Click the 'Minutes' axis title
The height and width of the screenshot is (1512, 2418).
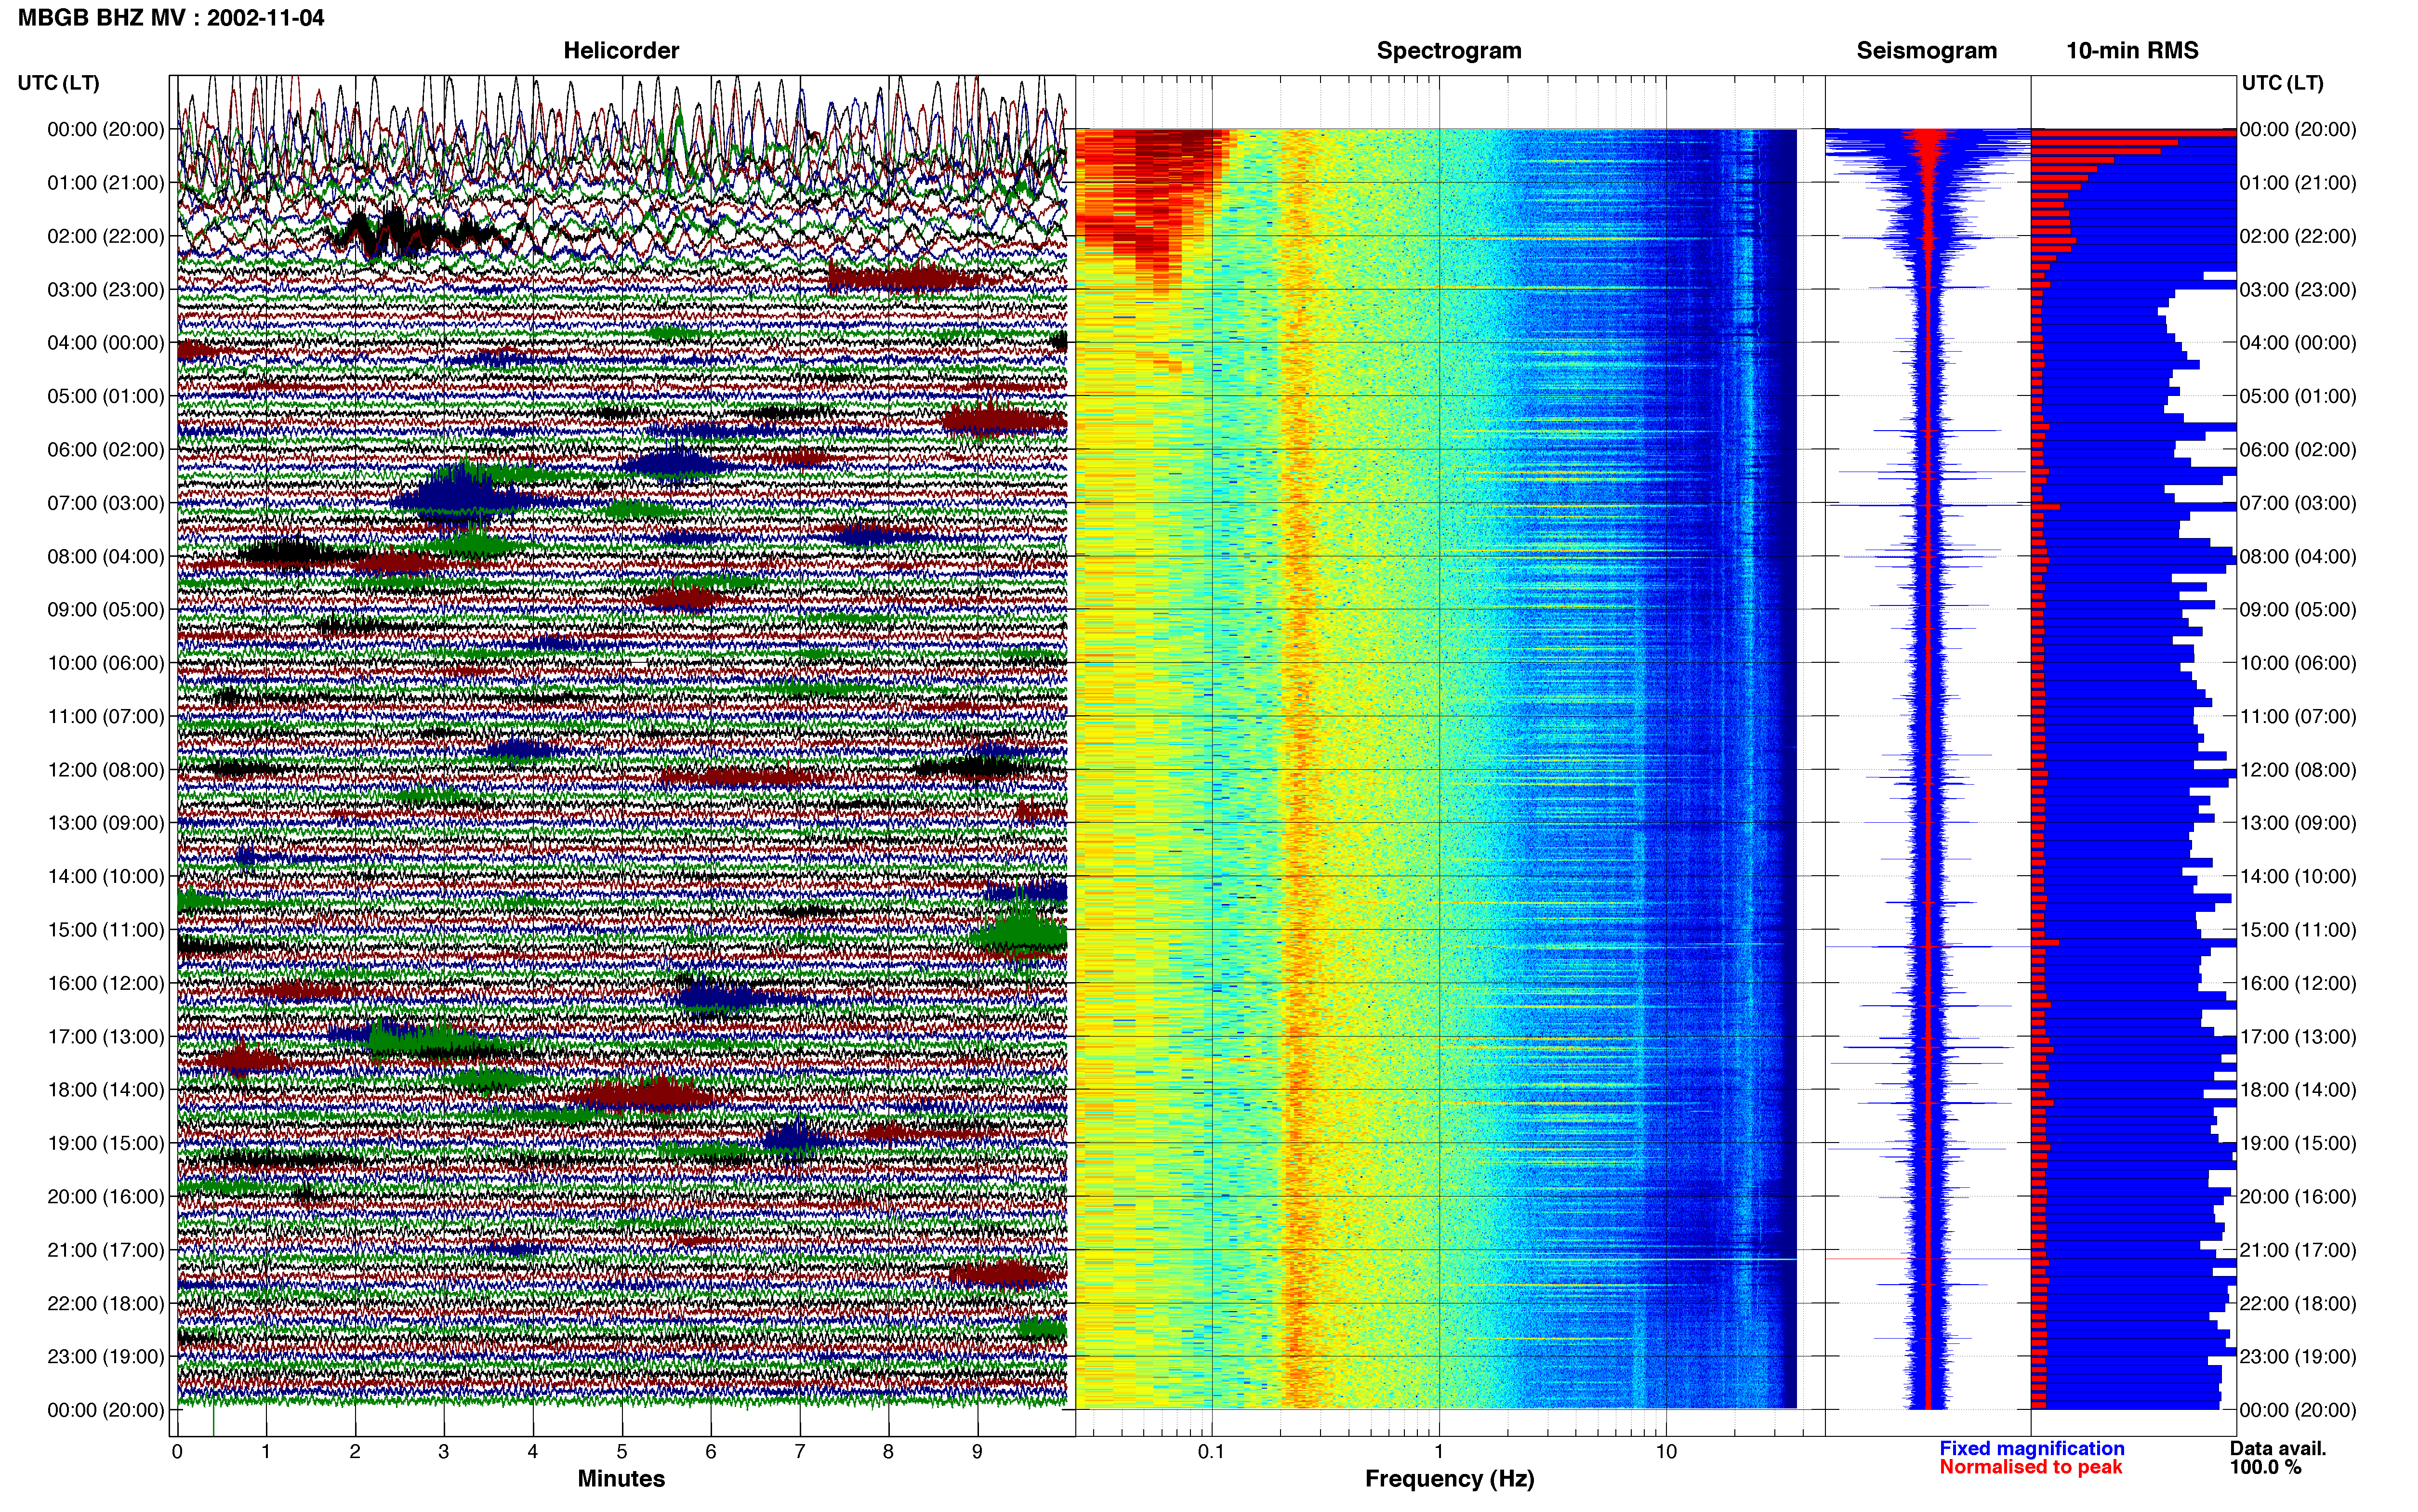click(x=621, y=1479)
